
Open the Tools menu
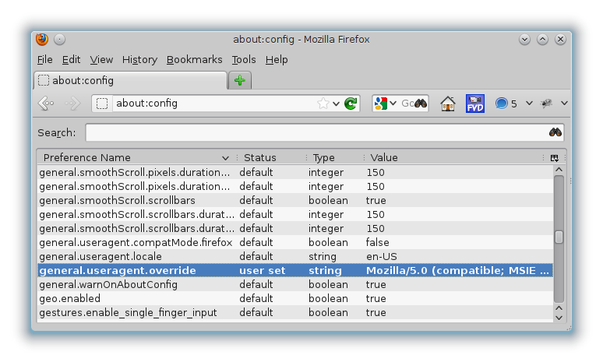(x=243, y=59)
